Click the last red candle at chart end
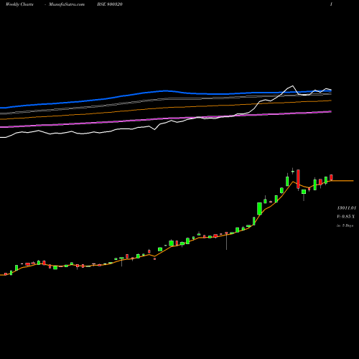This screenshot has height=359, width=359. click(x=331, y=177)
